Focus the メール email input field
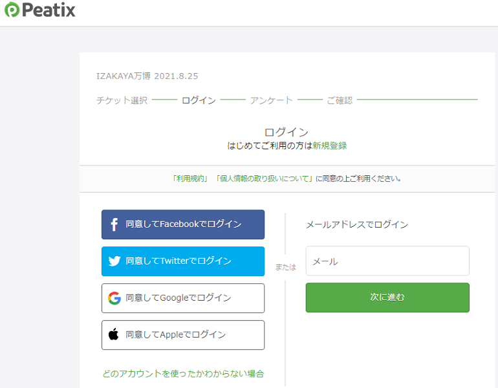The width and height of the screenshot is (498, 388). (387, 261)
